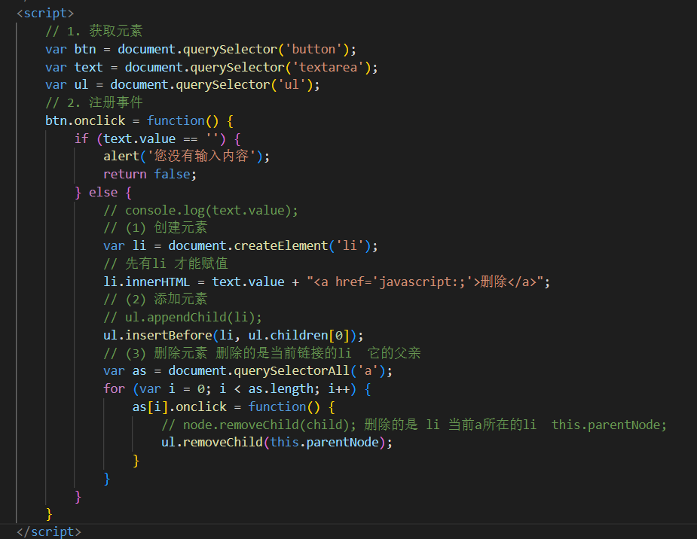Click the comment '// 先有li 才能赋值'

click(x=165, y=263)
